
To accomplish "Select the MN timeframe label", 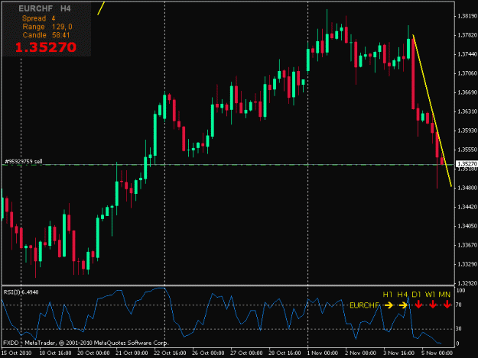I will click(444, 294).
